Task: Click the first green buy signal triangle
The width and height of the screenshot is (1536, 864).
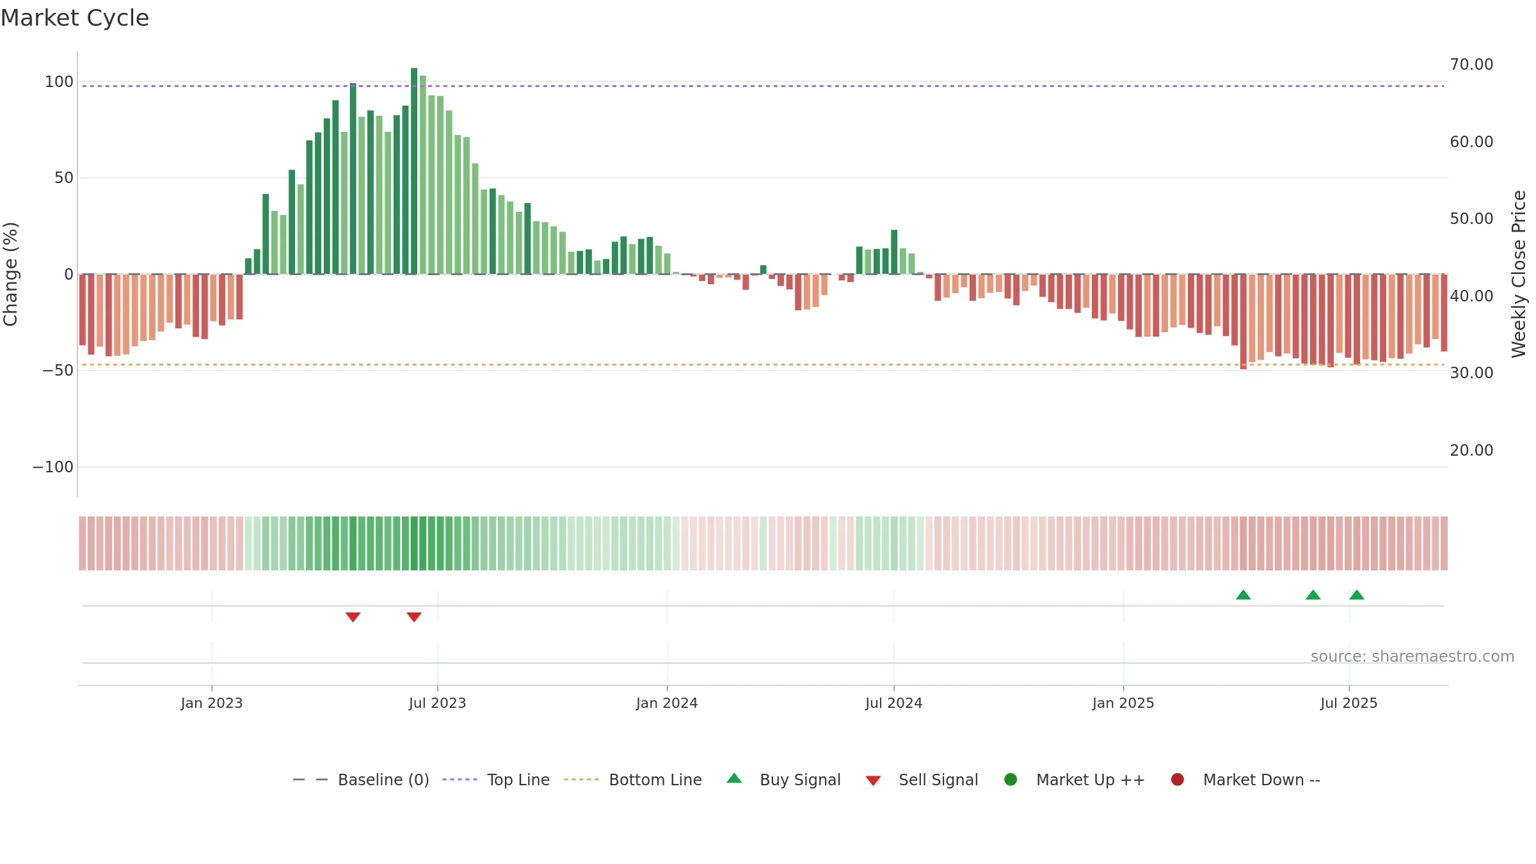Action: (1243, 595)
